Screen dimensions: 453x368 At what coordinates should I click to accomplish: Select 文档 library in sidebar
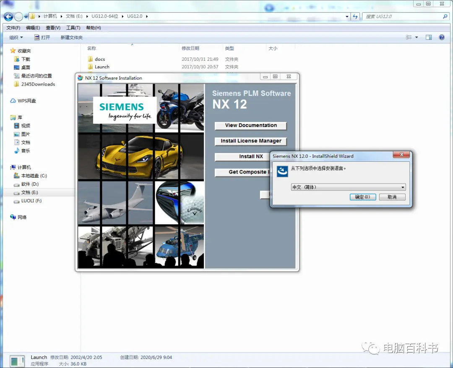point(22,142)
